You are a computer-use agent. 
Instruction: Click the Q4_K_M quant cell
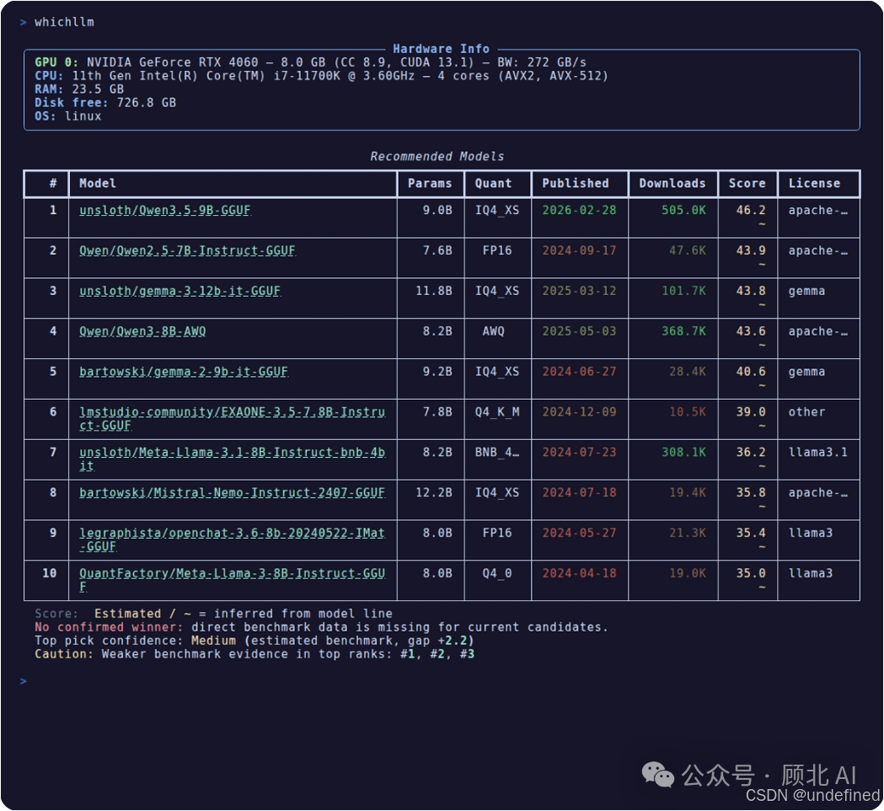tap(496, 411)
